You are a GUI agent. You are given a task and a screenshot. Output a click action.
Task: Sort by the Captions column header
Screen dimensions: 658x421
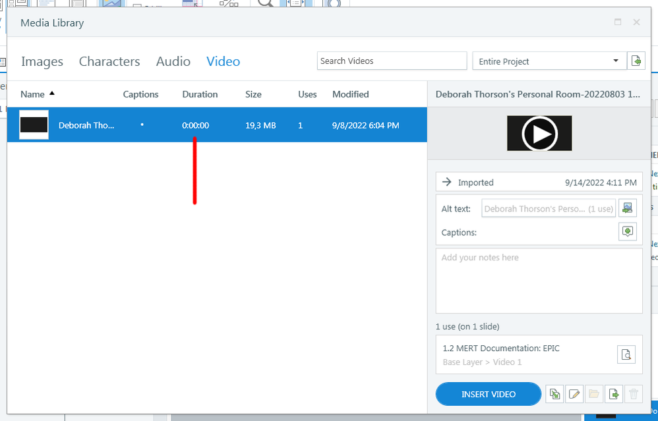point(140,94)
